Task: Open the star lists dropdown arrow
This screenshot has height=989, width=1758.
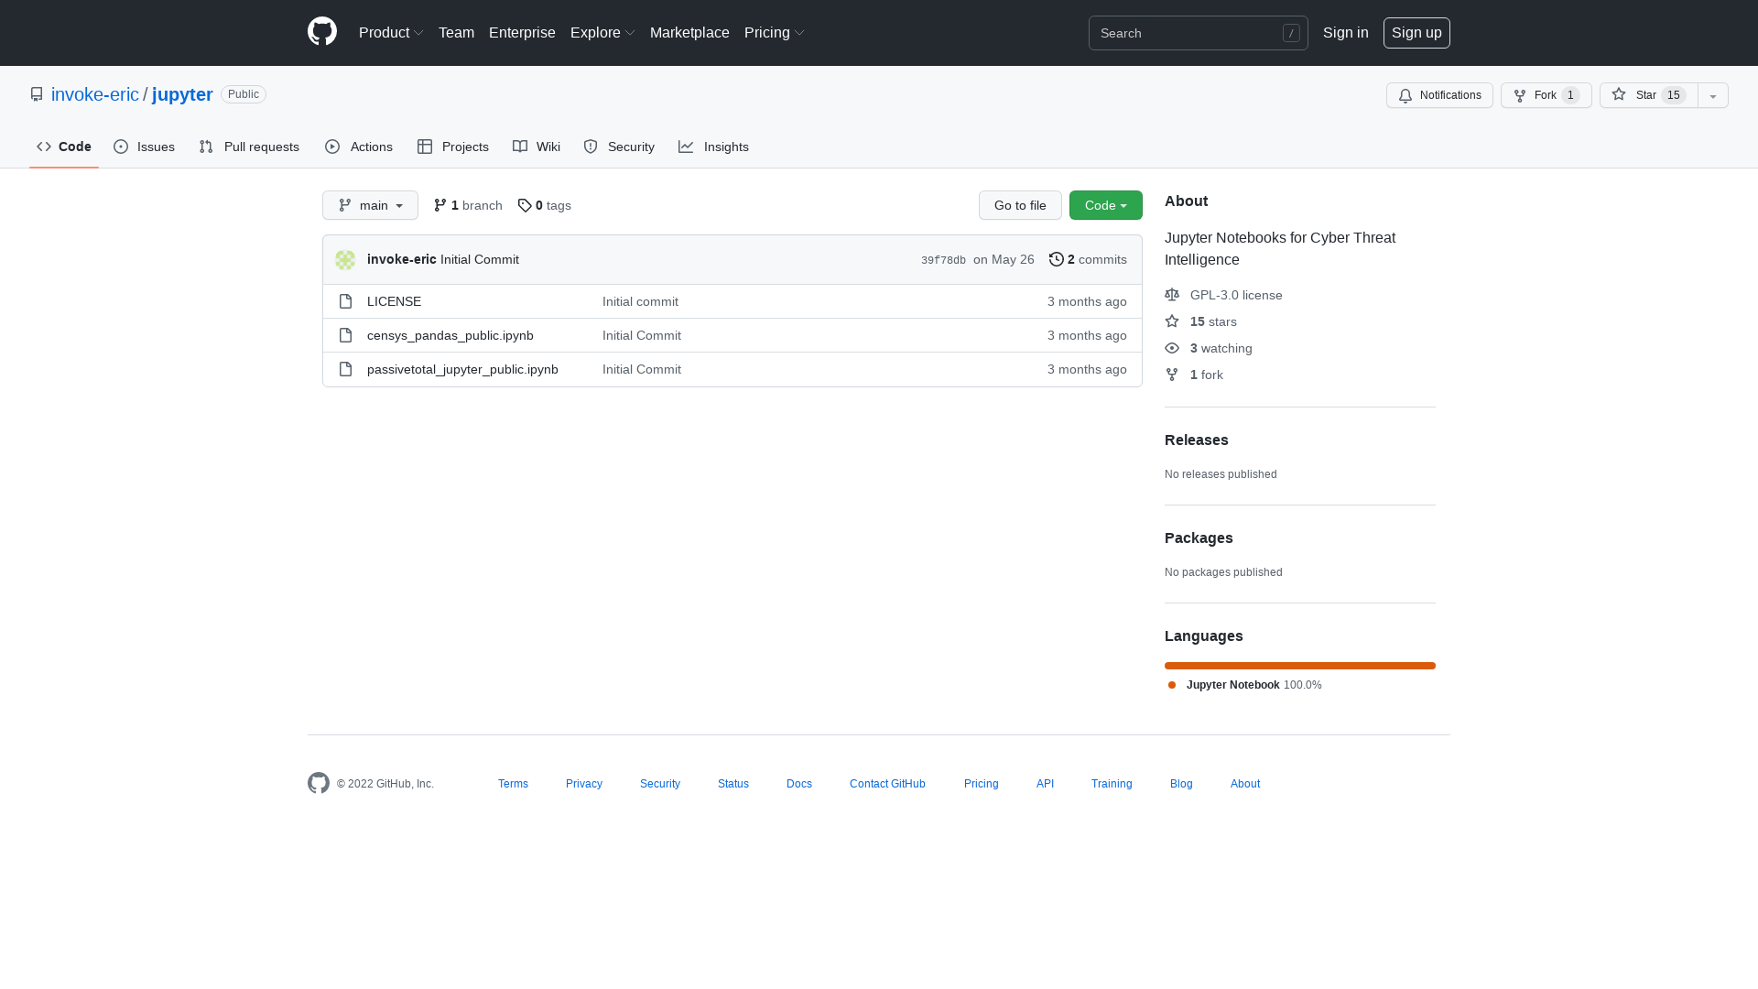Action: pos(1713,95)
